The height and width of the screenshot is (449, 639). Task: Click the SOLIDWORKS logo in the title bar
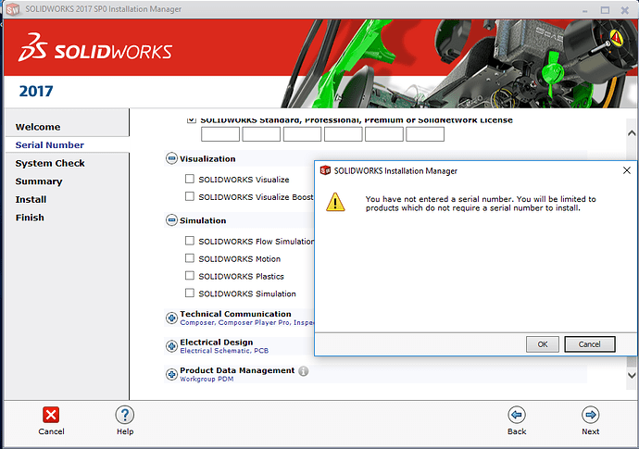(13, 9)
